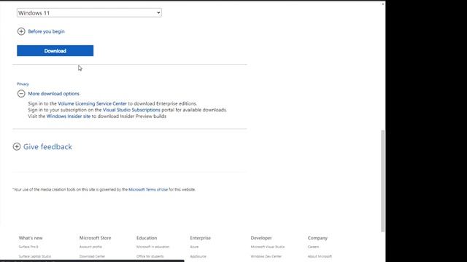Click the page vertical scrollbar thumb

(382, 181)
